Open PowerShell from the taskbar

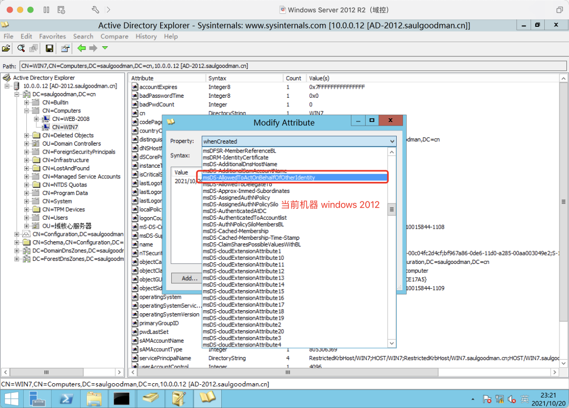click(x=66, y=399)
